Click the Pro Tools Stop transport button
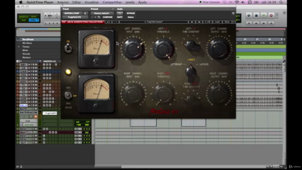The width and height of the screenshot is (302, 170). click(256, 16)
